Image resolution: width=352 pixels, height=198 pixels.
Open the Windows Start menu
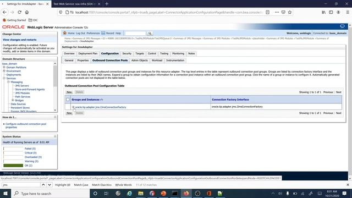5,193
